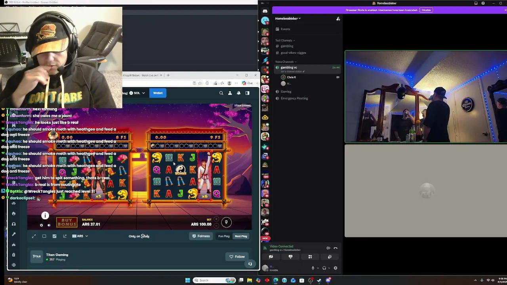The image size is (507, 285).
Task: Open File Explorer from the taskbar
Action: coord(250,280)
